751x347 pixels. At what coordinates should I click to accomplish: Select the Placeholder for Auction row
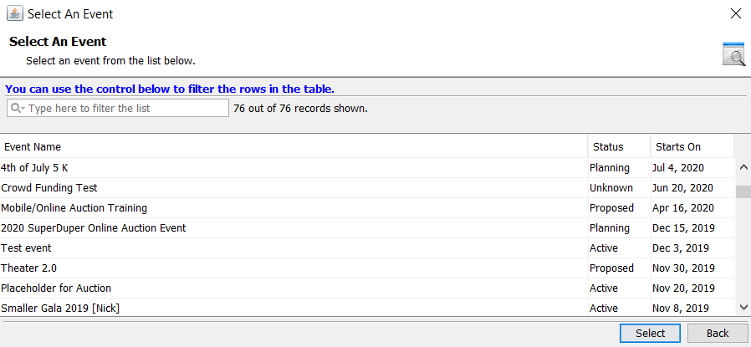(x=367, y=288)
